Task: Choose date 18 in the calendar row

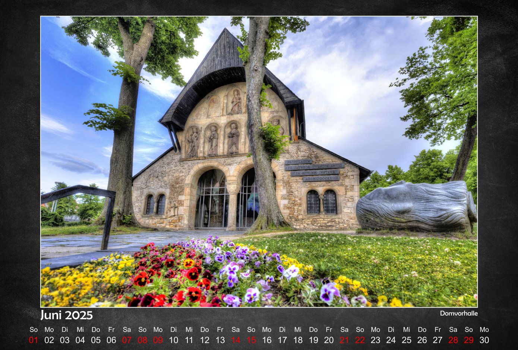Action: pyautogui.click(x=298, y=340)
